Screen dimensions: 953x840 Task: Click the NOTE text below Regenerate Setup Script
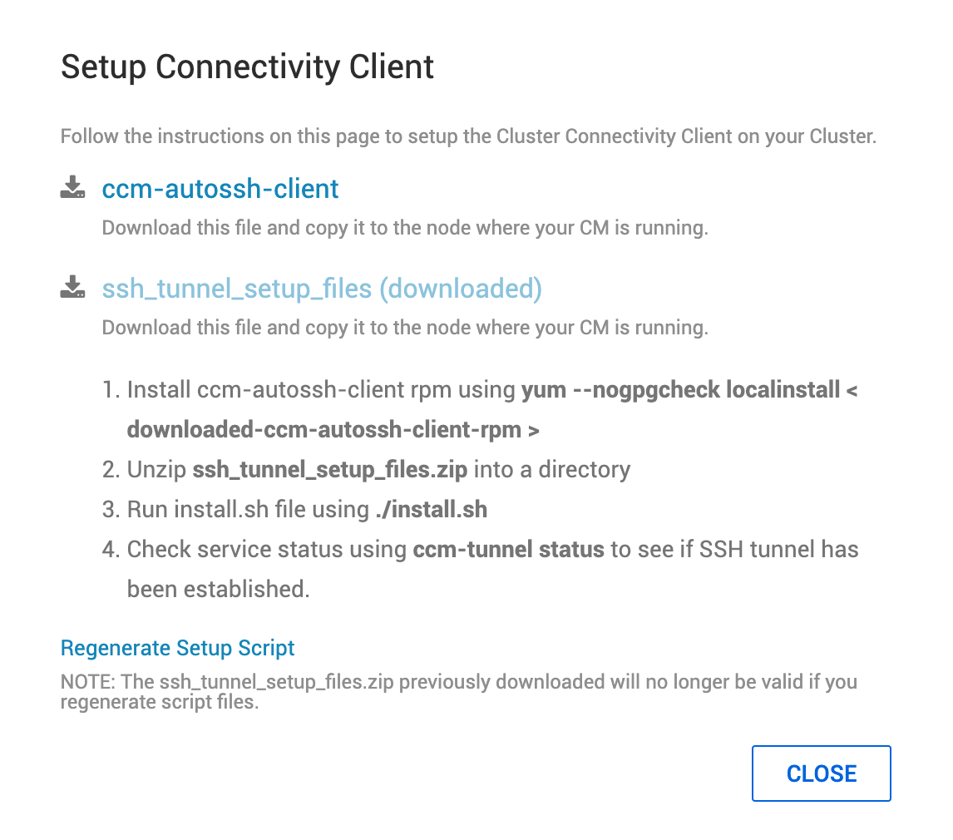pos(458,691)
